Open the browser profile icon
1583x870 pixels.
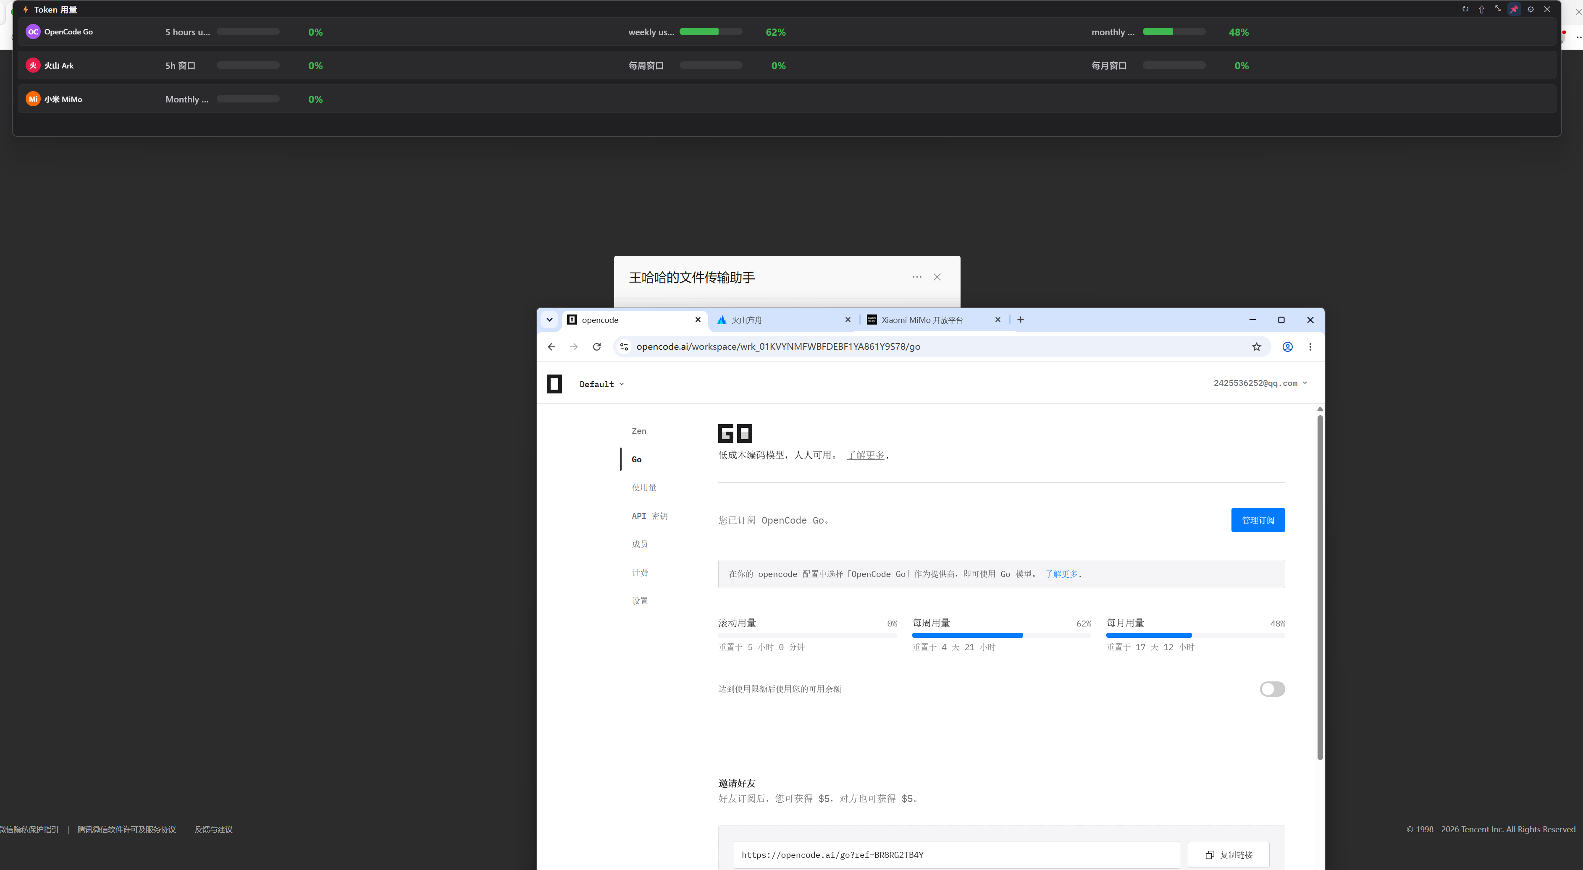click(1287, 346)
